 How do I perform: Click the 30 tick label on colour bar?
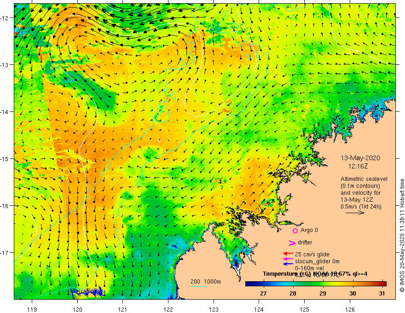[x=353, y=293]
